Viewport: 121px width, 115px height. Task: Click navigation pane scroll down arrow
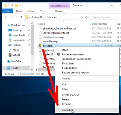click(x=32, y=70)
